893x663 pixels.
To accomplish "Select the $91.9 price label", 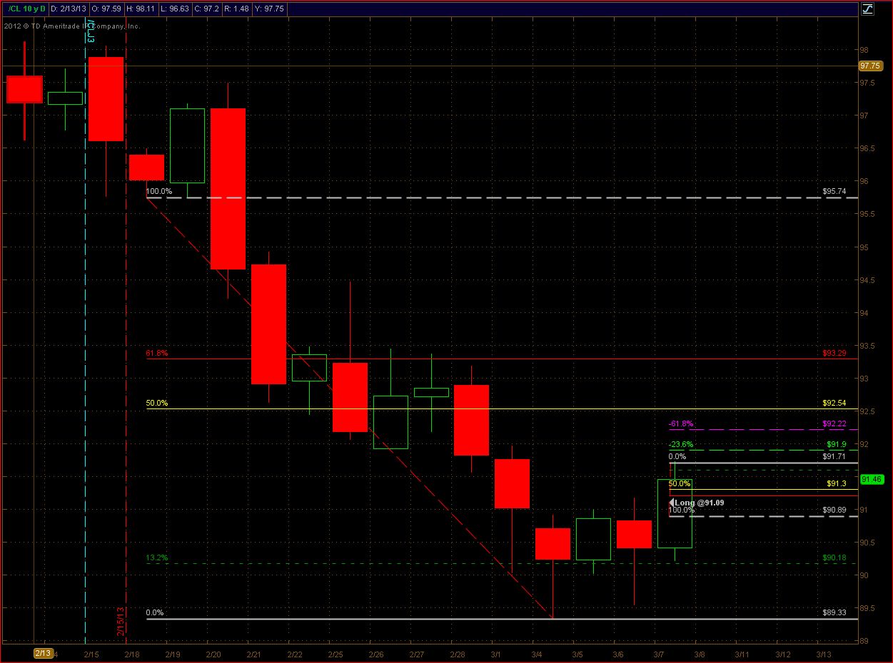I will click(x=836, y=444).
